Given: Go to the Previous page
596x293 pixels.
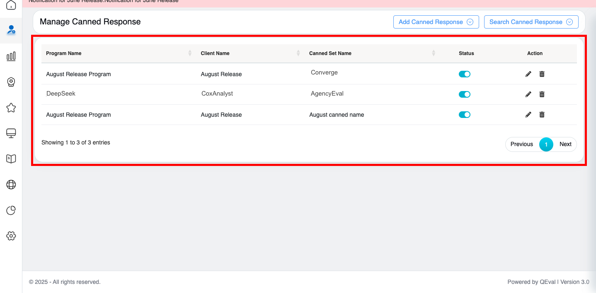Looking at the screenshot, I should (522, 144).
